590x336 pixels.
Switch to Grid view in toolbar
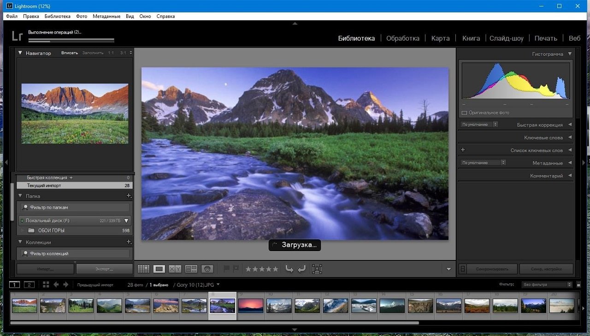143,269
